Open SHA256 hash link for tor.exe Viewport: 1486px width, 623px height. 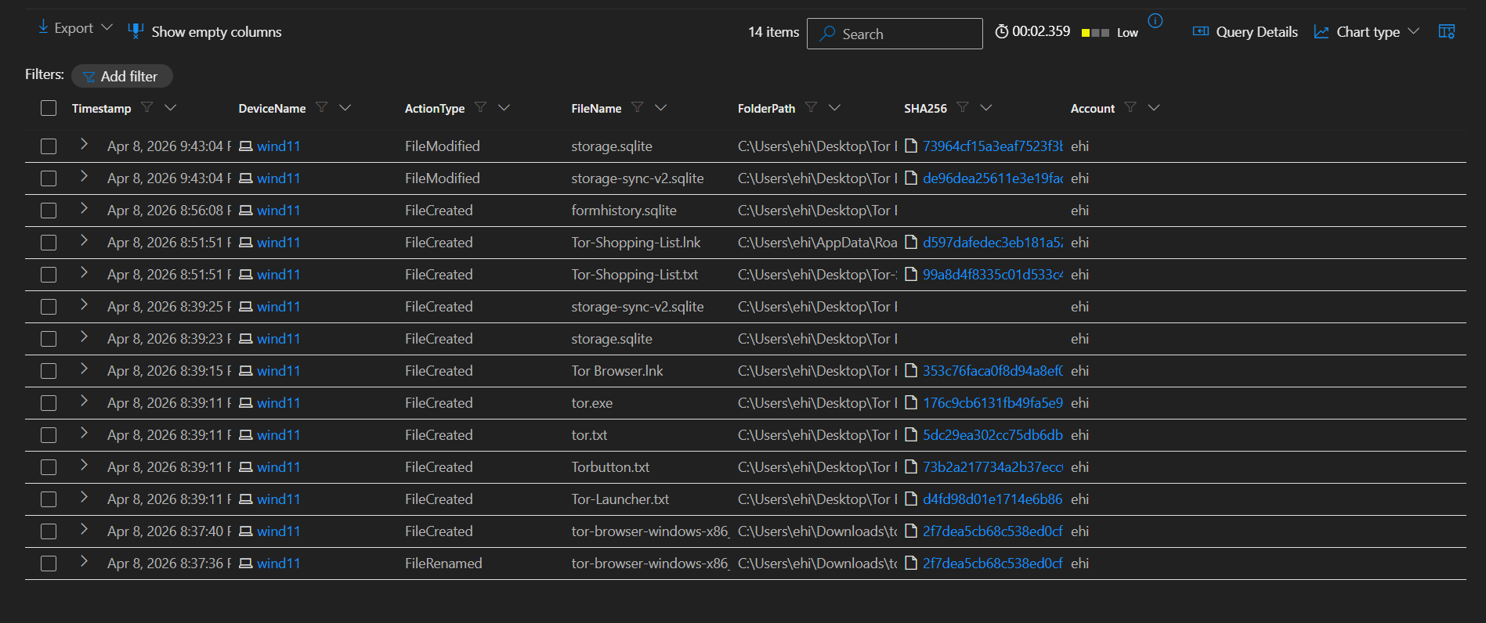[992, 403]
